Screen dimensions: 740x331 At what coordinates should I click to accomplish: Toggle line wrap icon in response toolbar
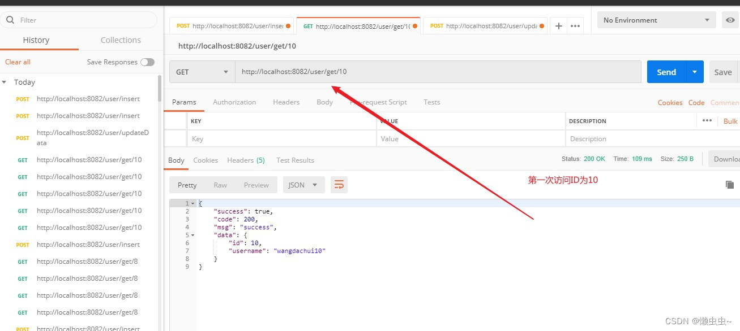pyautogui.click(x=339, y=185)
